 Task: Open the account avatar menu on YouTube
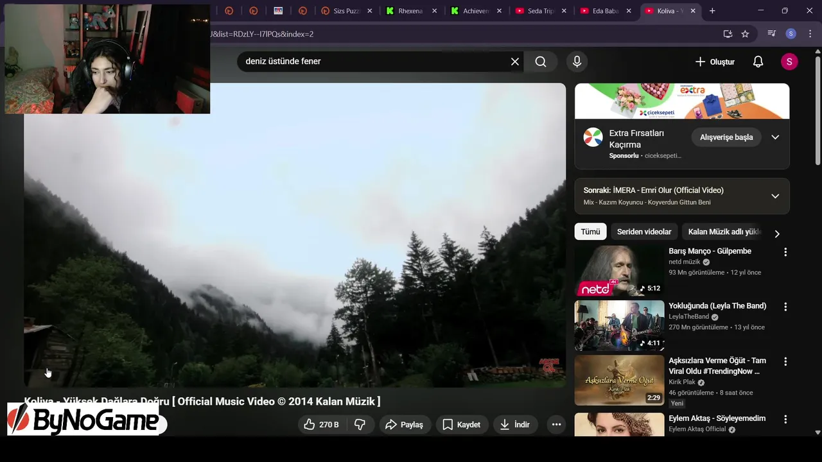point(789,62)
